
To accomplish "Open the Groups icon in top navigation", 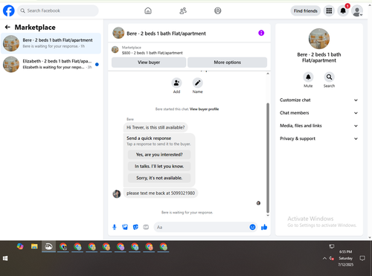I will click(x=218, y=11).
